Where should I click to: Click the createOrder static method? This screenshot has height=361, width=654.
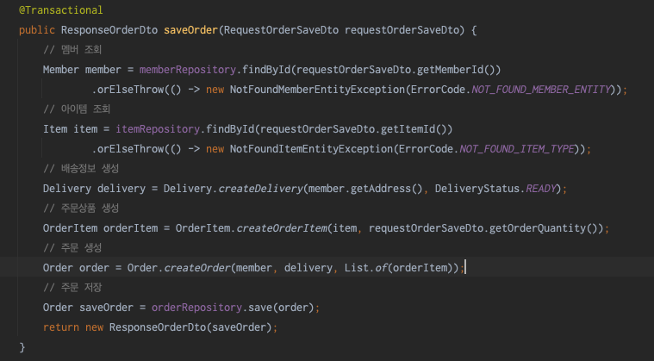[196, 268]
